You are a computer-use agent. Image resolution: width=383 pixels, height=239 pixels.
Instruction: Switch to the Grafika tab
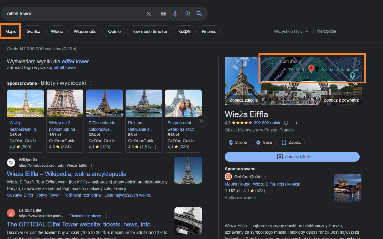(x=33, y=31)
